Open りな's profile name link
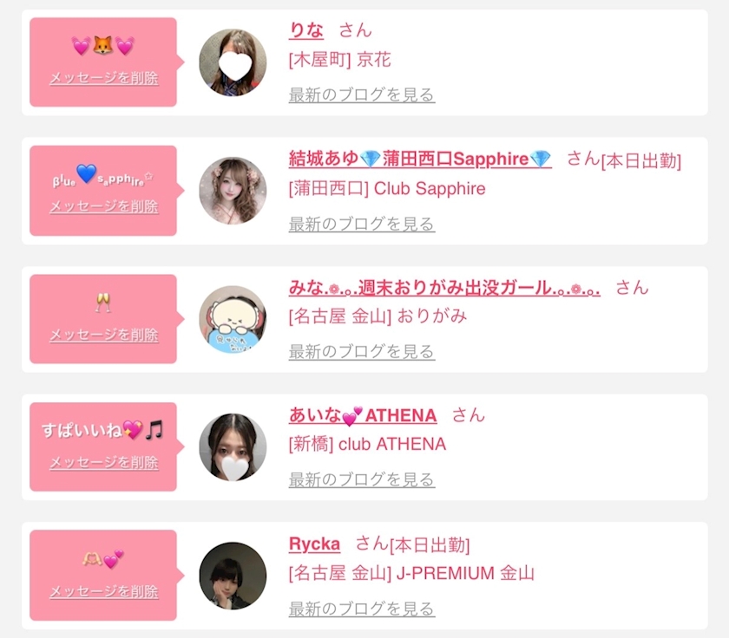Screen dimensions: 729x638 pos(305,30)
